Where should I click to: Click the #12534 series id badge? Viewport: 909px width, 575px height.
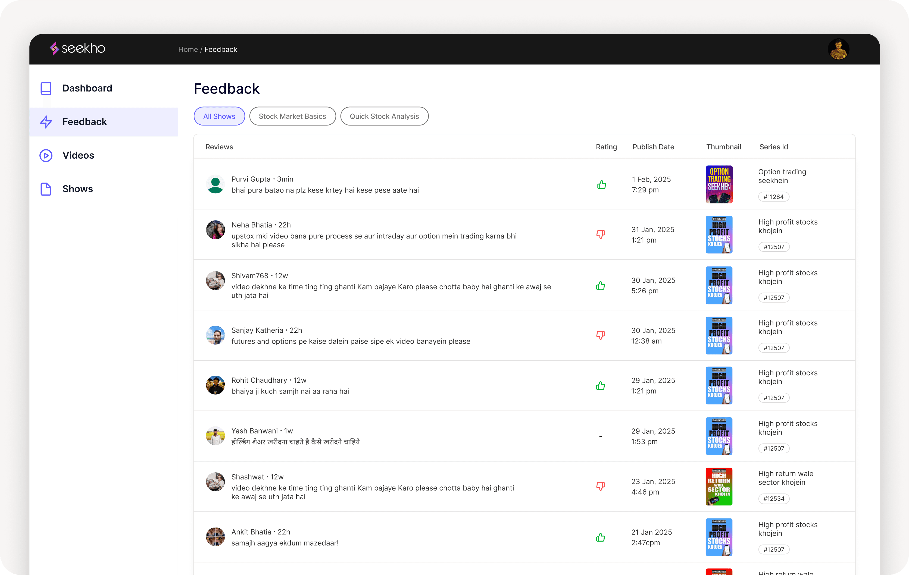click(773, 498)
